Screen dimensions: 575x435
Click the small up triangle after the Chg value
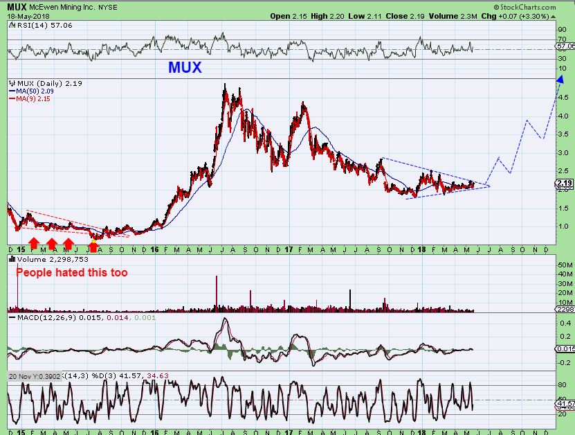pos(553,17)
